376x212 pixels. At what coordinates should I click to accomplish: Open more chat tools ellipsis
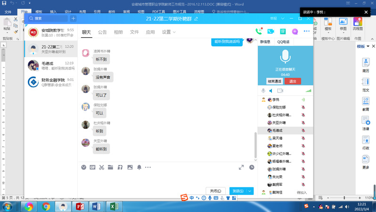[x=148, y=167]
